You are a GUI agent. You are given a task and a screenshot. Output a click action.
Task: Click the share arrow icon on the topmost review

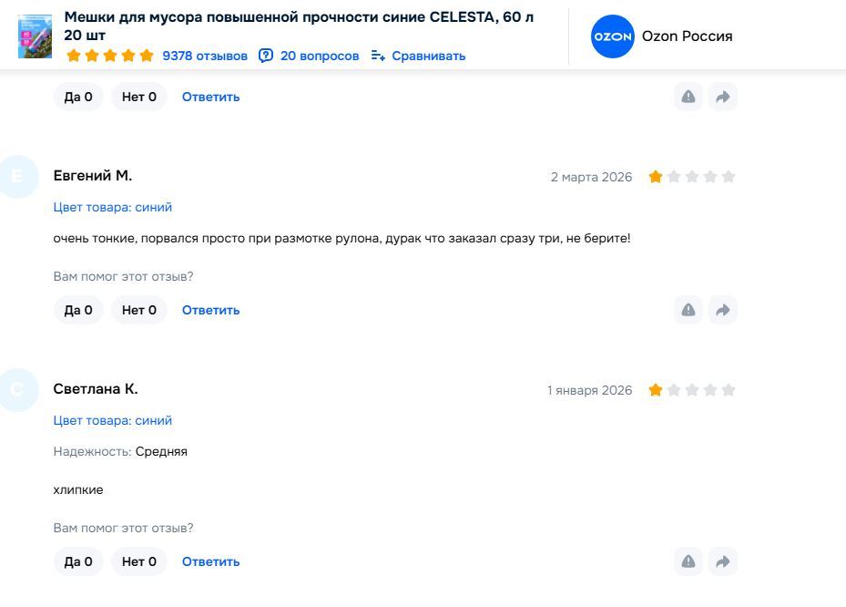[722, 97]
